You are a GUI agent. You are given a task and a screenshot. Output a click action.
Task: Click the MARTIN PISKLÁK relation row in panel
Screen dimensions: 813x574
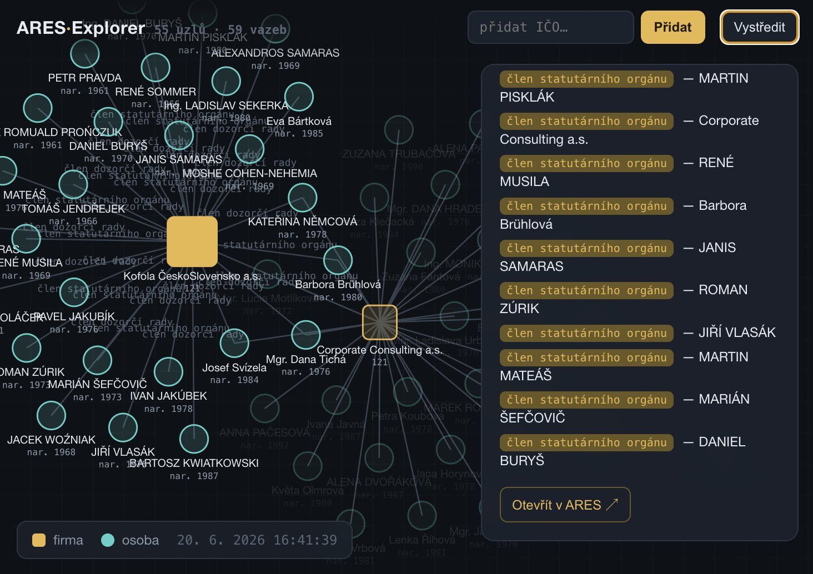(x=640, y=88)
